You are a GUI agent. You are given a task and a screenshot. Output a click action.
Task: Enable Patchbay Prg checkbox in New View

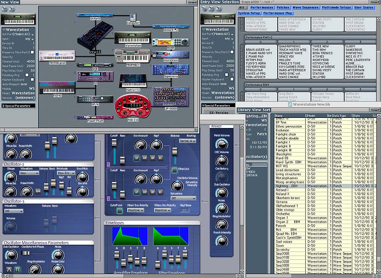click(x=27, y=75)
